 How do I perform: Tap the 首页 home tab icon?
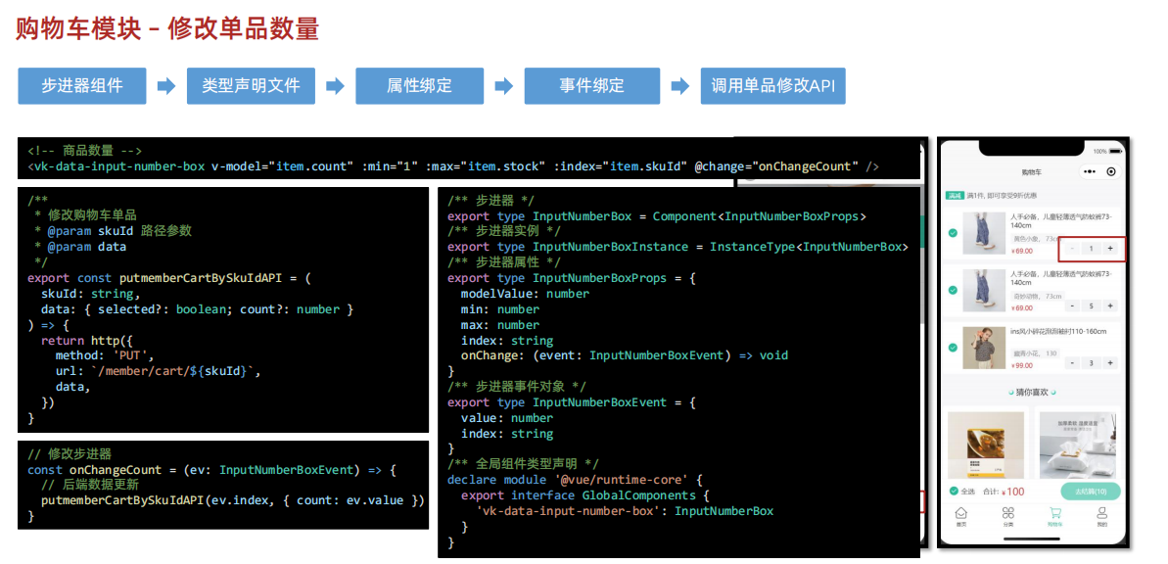click(960, 513)
